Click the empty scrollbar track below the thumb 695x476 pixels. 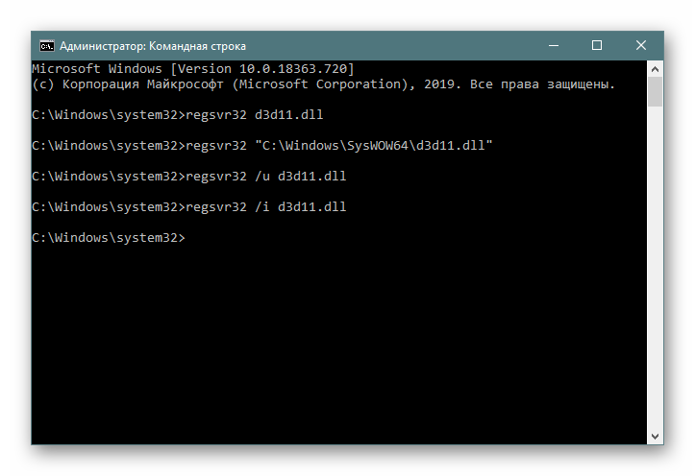click(x=656, y=268)
